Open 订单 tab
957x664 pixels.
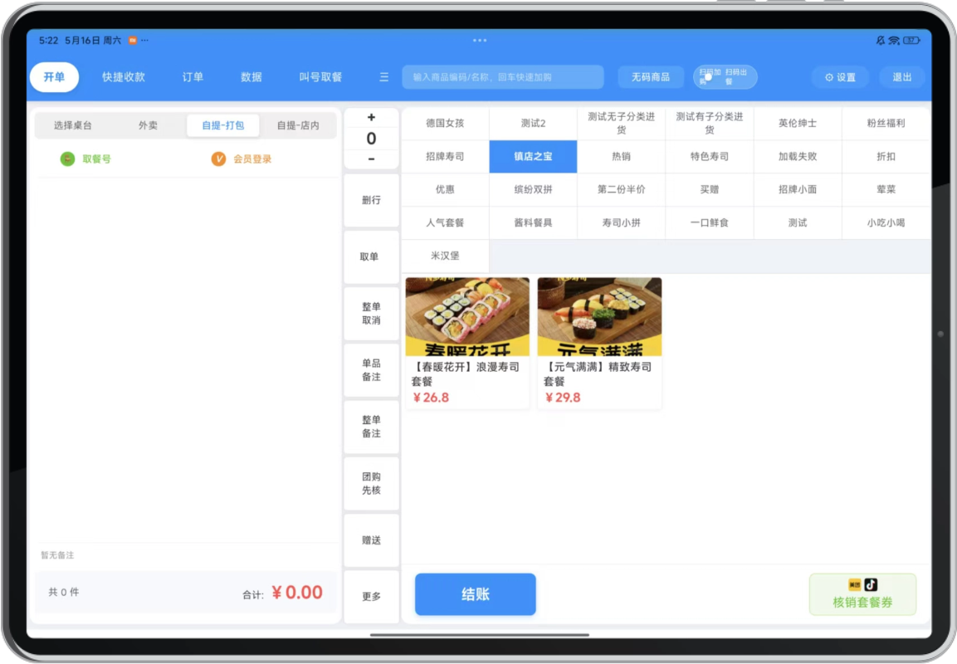click(x=193, y=77)
